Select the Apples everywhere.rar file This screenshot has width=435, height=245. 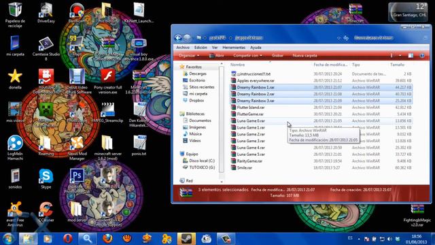click(x=321, y=80)
